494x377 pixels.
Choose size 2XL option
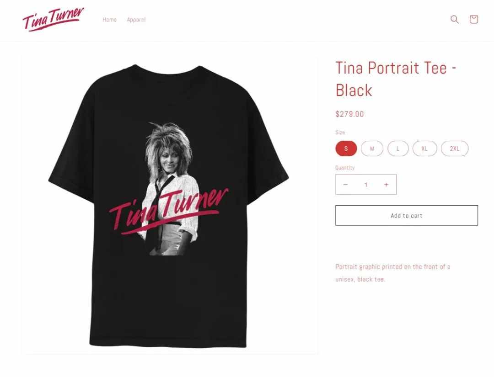[455, 149]
